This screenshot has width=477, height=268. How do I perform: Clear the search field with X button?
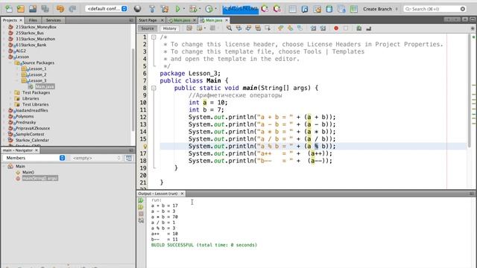pyautogui.click(x=463, y=9)
